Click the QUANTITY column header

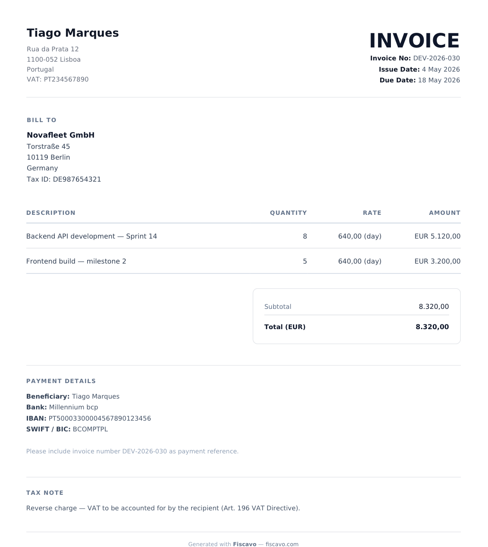[288, 213]
